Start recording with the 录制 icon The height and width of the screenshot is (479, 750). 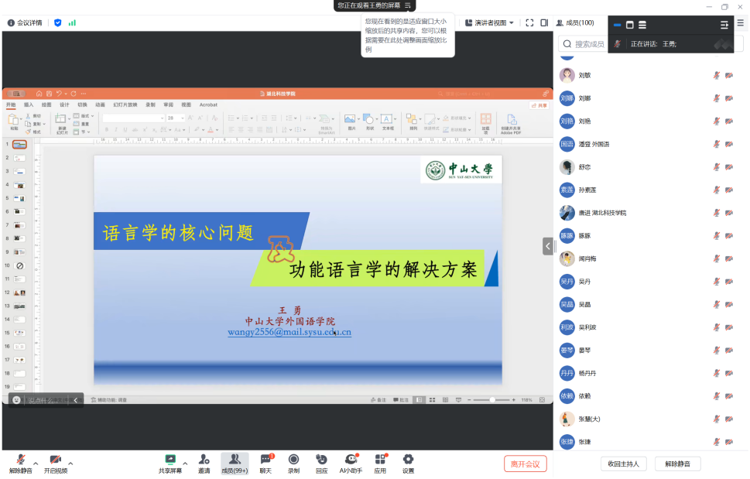[x=293, y=462]
